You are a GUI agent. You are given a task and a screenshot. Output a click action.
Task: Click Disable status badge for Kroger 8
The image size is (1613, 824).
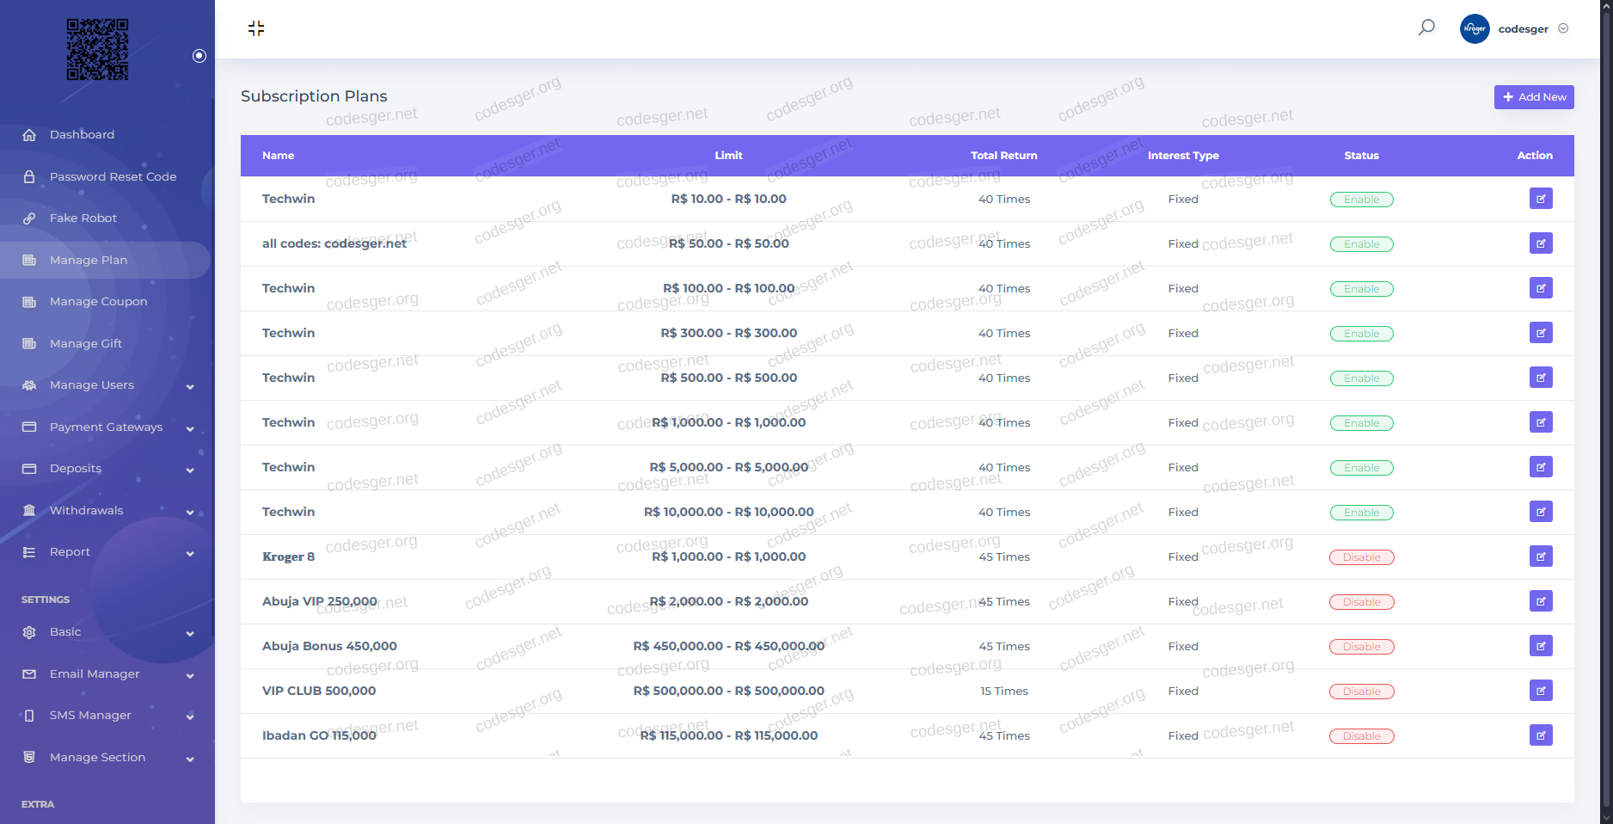pyautogui.click(x=1361, y=557)
